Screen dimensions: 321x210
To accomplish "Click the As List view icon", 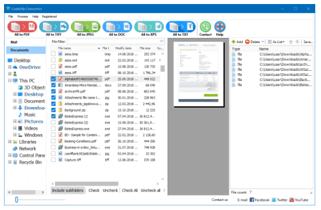I will coord(270,42).
